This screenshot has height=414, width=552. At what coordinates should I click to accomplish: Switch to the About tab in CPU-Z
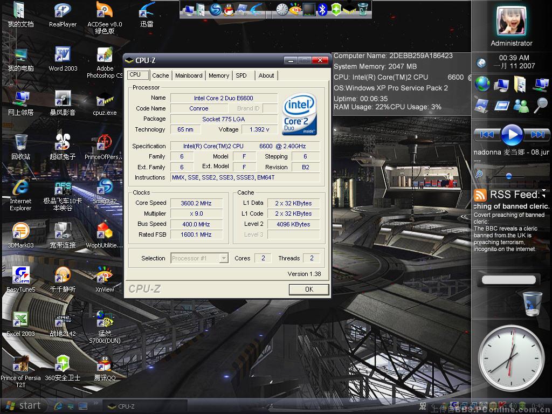tap(266, 75)
